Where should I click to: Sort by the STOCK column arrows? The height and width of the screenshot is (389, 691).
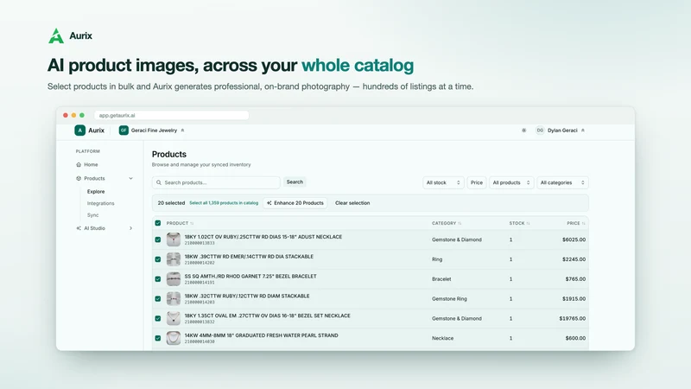tap(528, 223)
